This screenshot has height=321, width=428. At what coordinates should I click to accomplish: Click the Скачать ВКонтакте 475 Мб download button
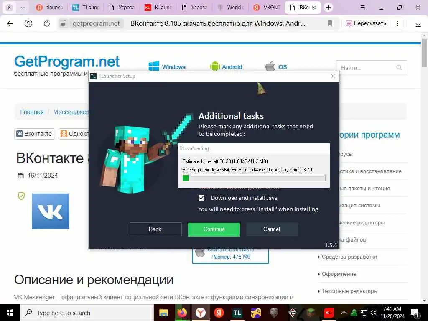[x=231, y=255]
